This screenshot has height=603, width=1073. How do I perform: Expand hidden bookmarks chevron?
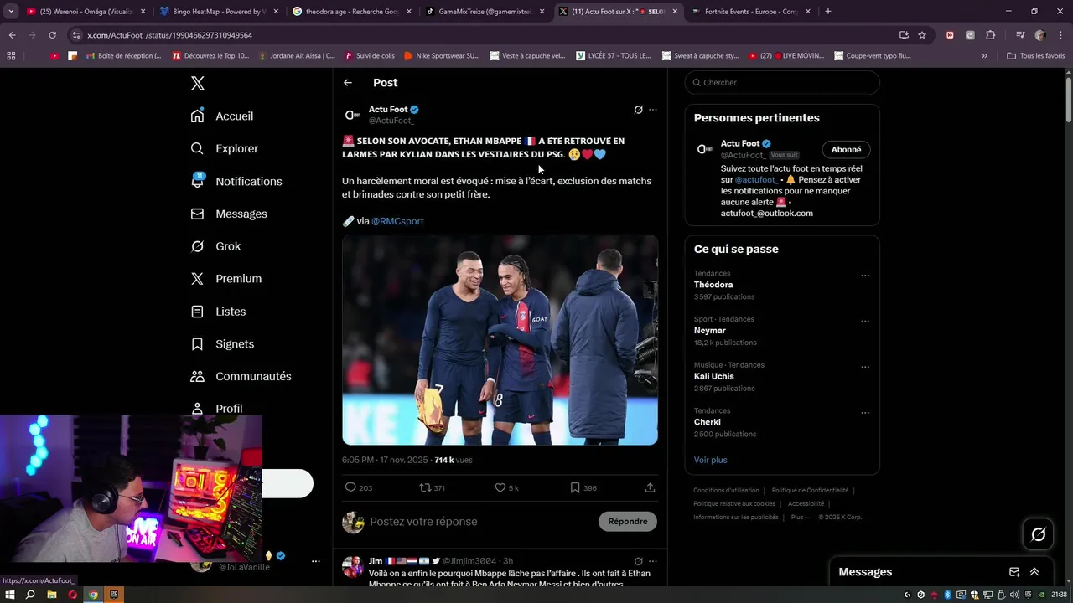click(x=984, y=56)
